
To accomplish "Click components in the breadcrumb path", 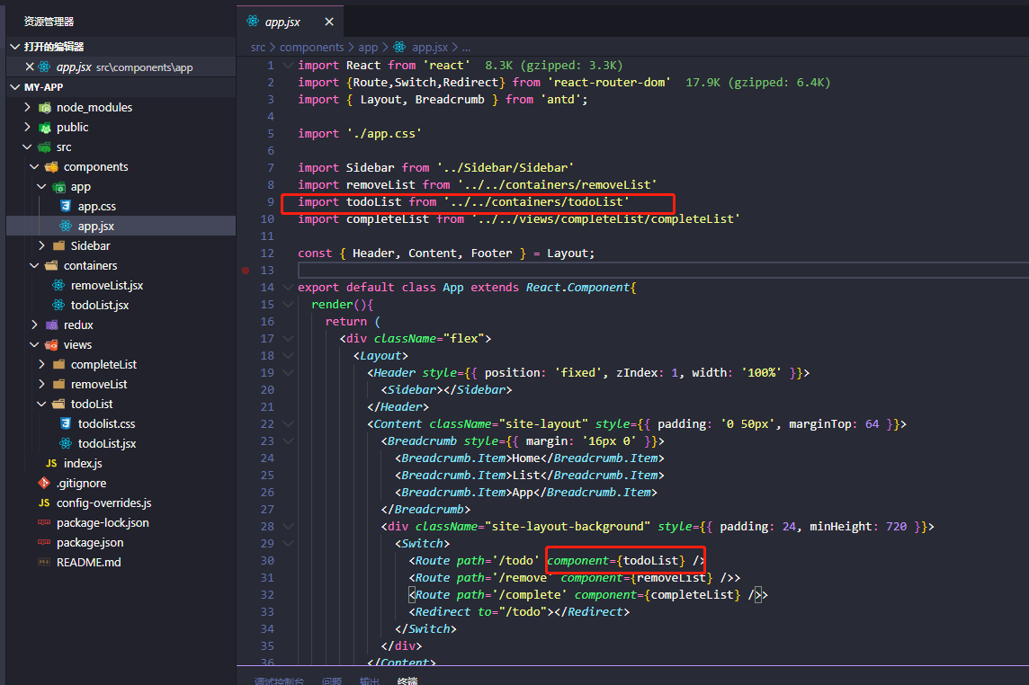I will 312,48.
